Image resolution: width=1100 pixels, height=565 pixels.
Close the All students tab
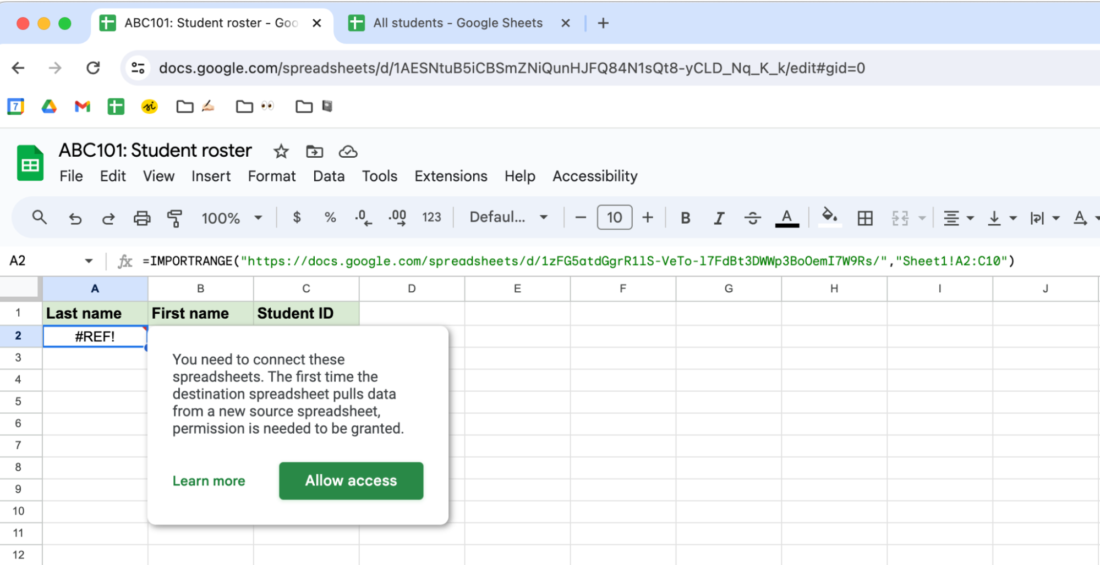[x=566, y=23]
